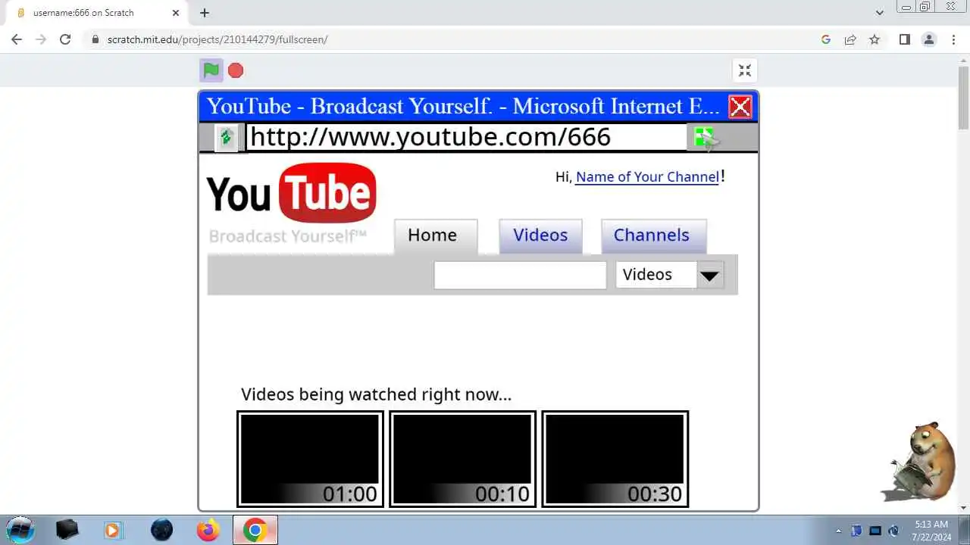Select the Home tab
This screenshot has width=970, height=545.
point(436,236)
